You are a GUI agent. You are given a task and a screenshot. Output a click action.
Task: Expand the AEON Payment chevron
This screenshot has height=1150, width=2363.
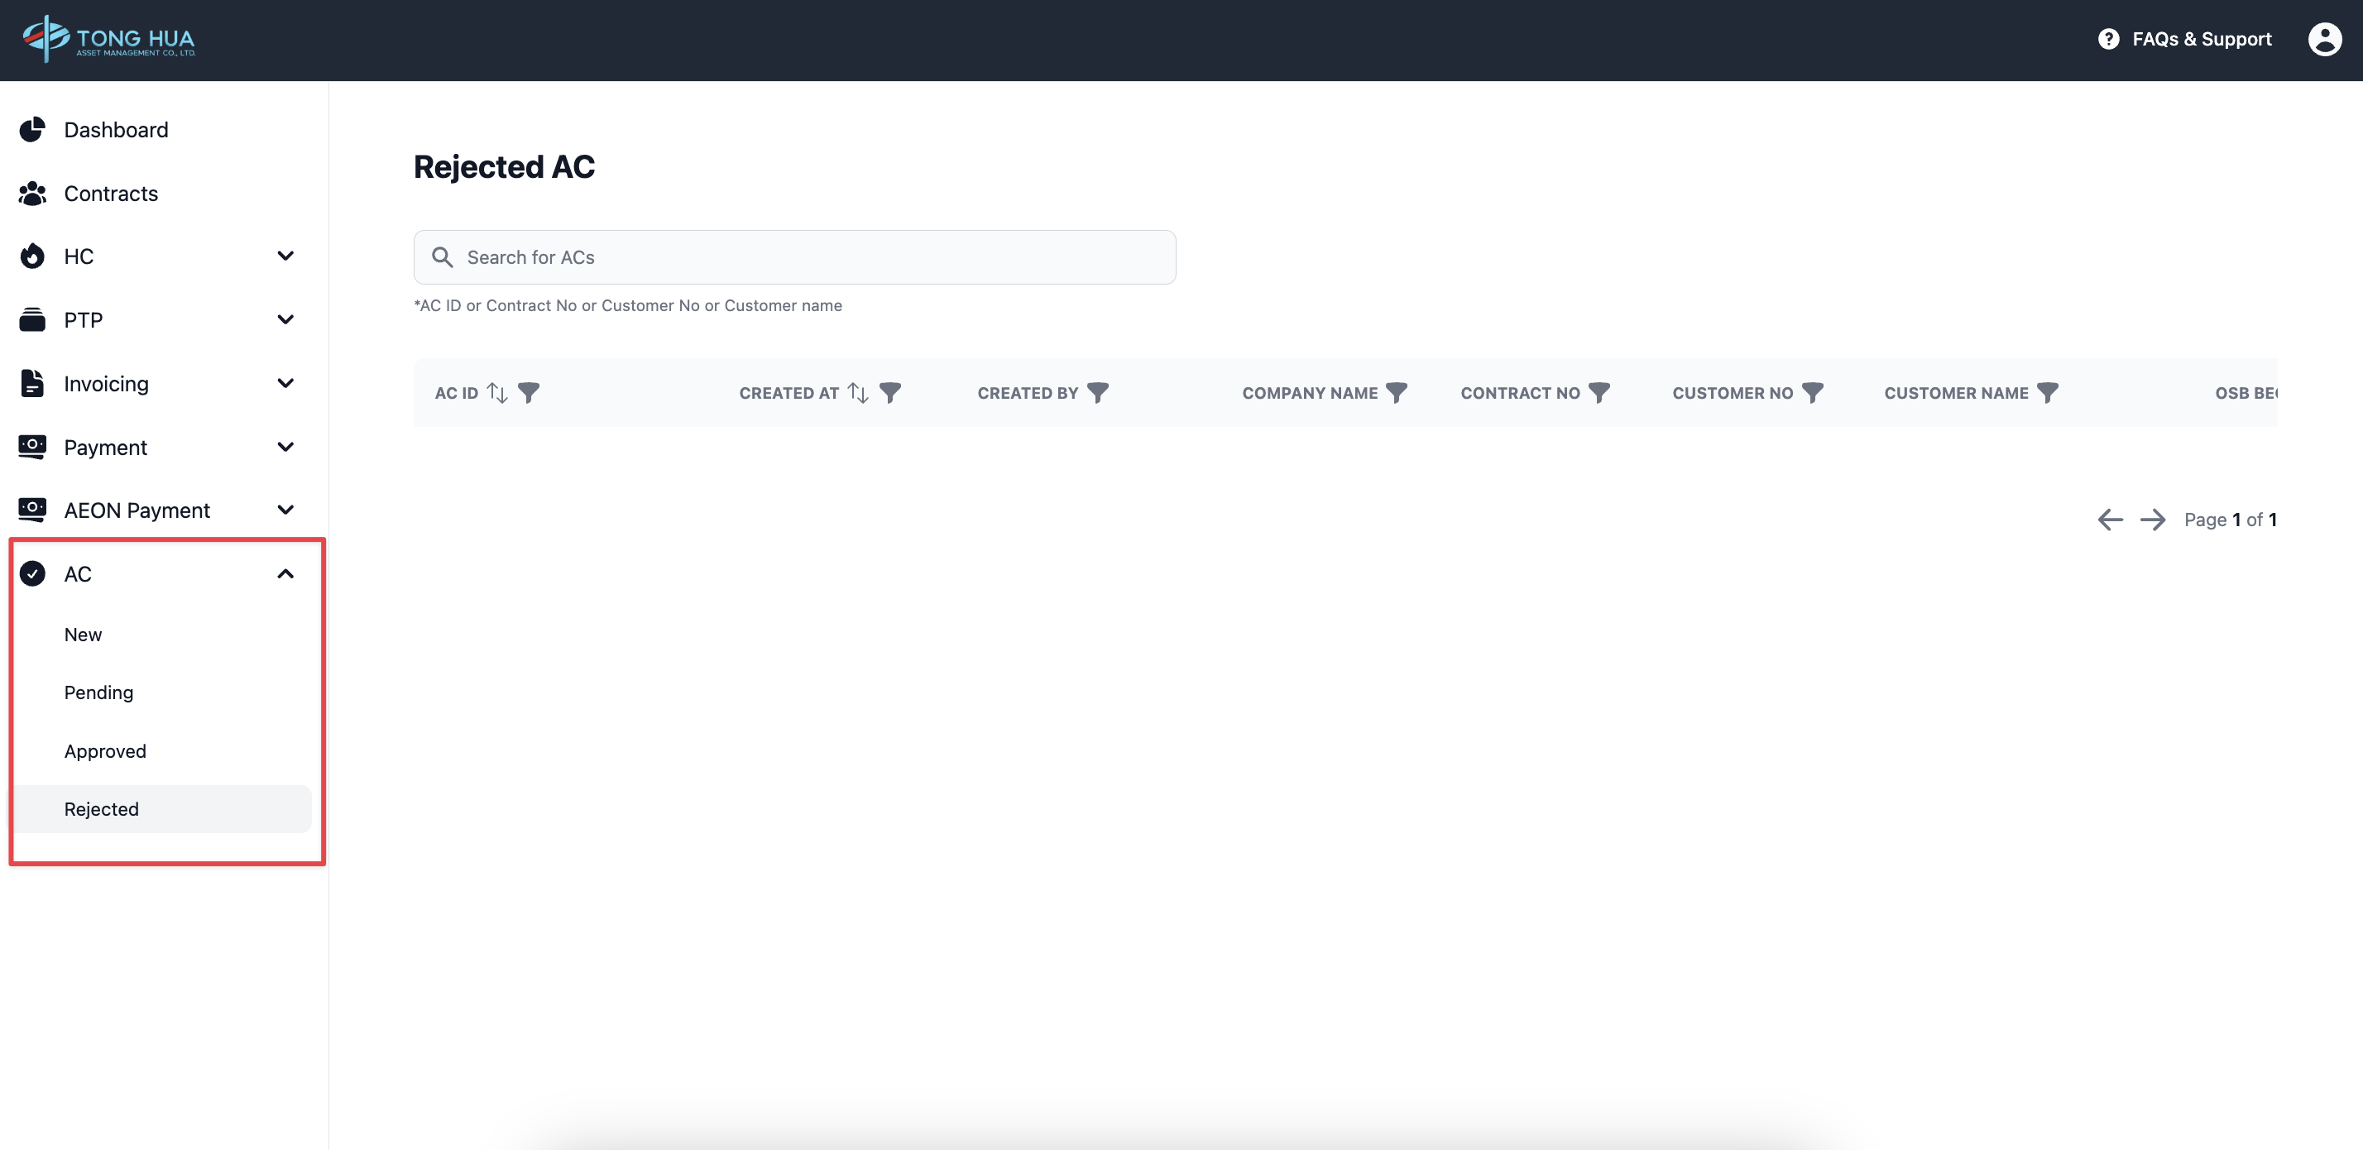[285, 510]
